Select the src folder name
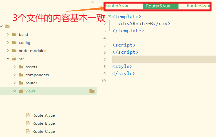 [21, 59]
